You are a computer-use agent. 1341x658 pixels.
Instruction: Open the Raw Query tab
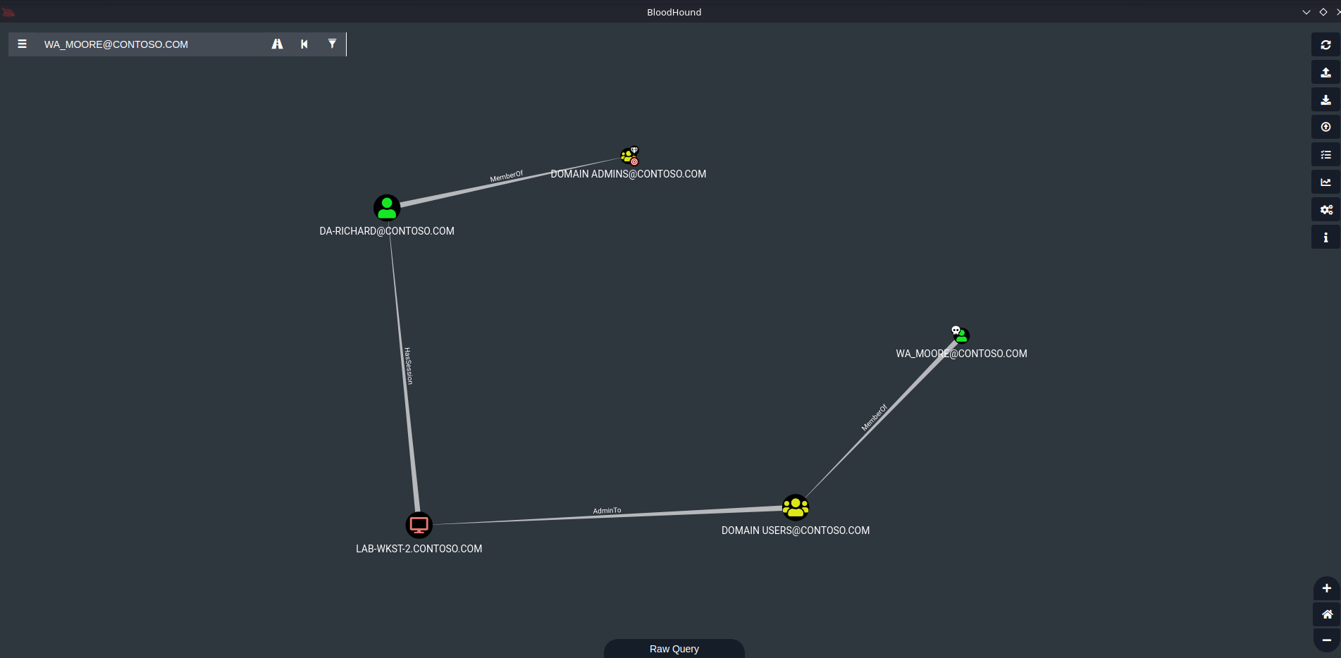[674, 648]
